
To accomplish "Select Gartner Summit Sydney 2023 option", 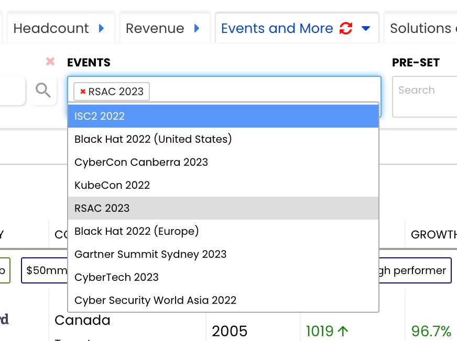I will tap(223, 254).
